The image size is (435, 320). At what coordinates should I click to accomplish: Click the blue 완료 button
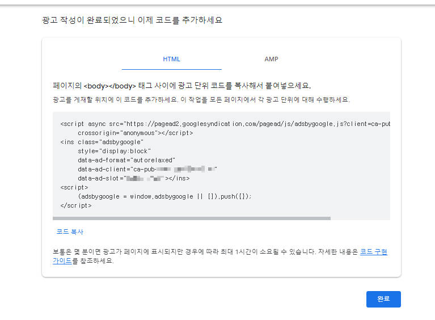(x=383, y=299)
